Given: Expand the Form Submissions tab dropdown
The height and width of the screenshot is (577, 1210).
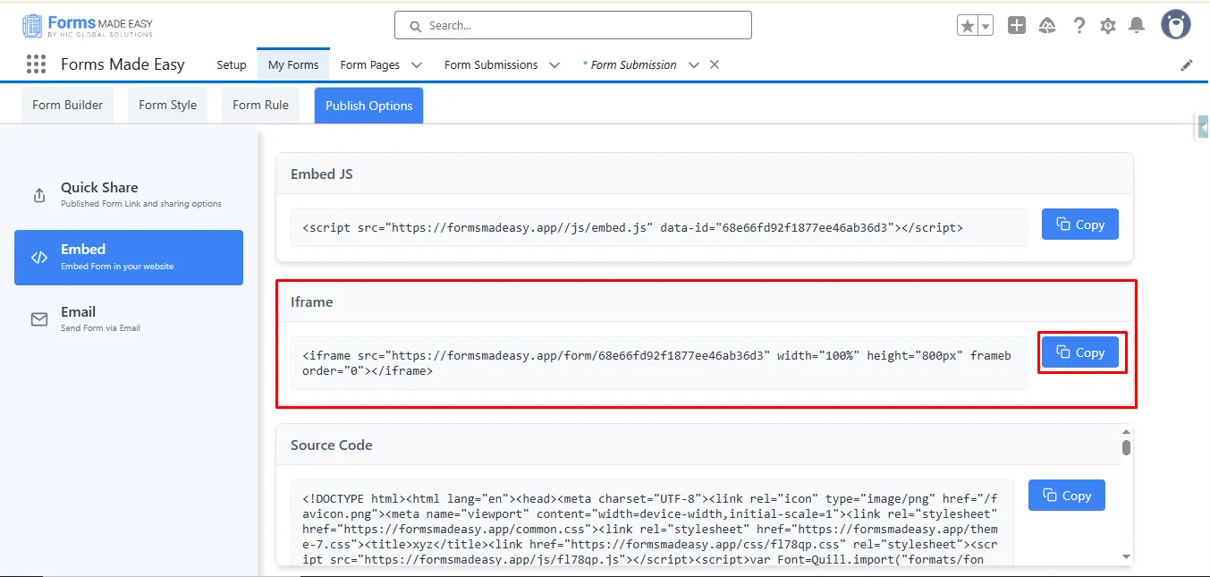Looking at the screenshot, I should (554, 65).
